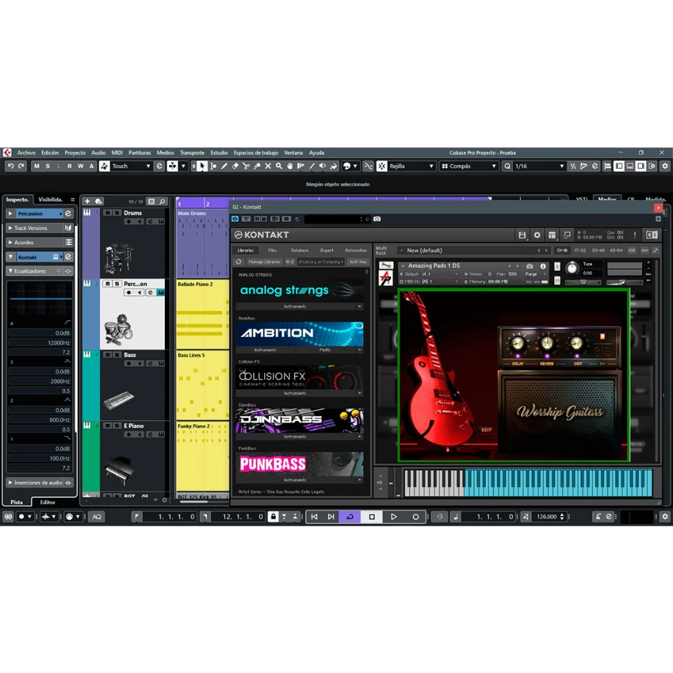Image resolution: width=673 pixels, height=673 pixels.
Task: Open the track search magnifier
Action: click(162, 201)
